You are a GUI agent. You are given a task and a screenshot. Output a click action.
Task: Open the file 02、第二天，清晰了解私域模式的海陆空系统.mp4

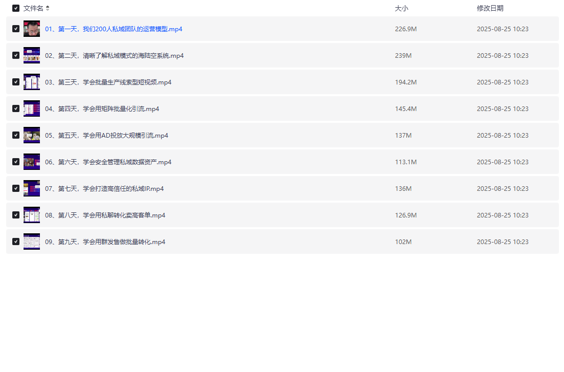[114, 56]
